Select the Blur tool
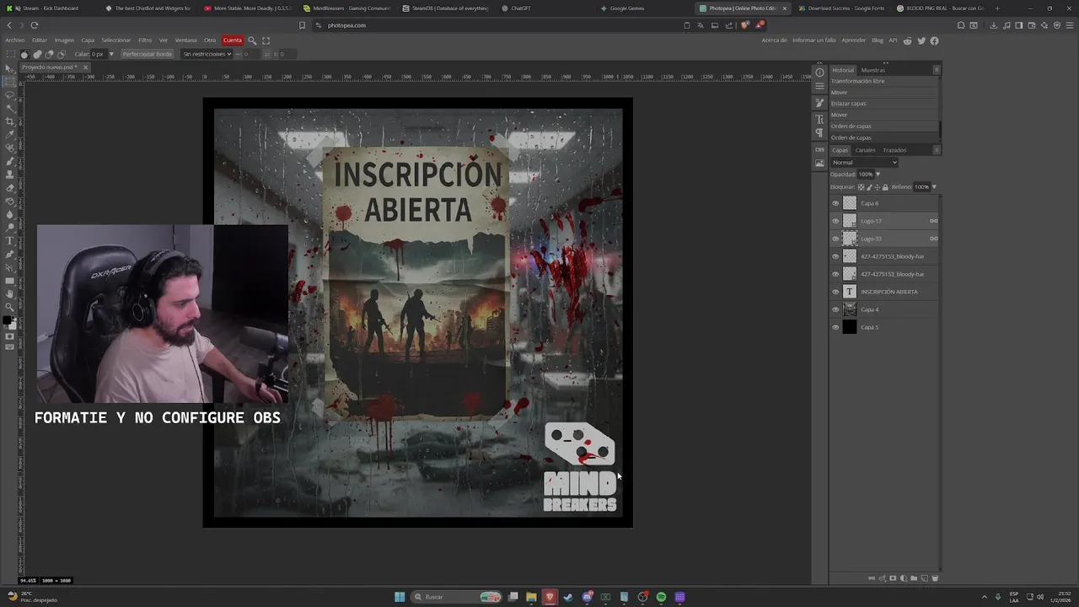The image size is (1079, 607). pos(10,214)
